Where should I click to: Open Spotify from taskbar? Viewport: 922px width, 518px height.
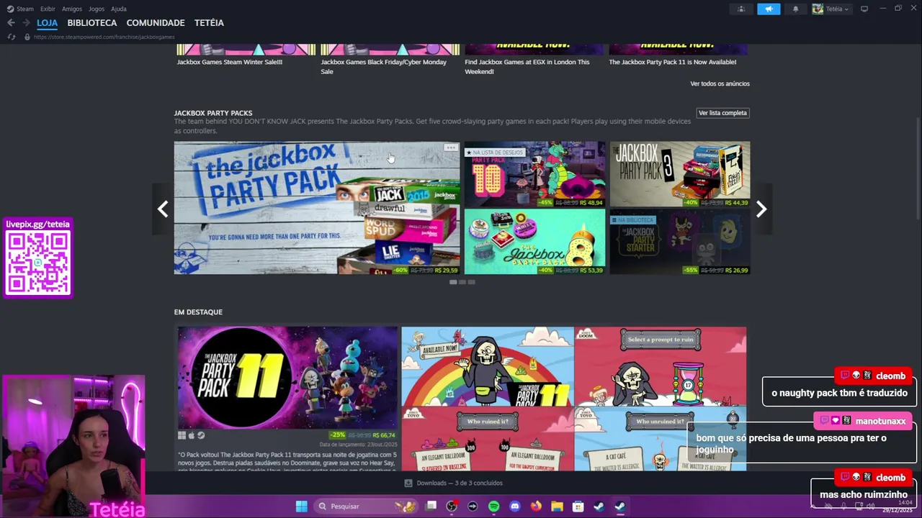click(493, 506)
